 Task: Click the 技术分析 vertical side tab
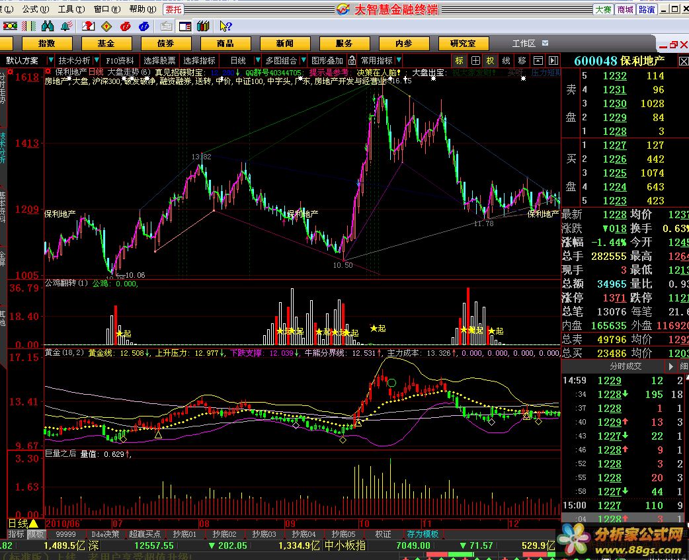(3, 147)
